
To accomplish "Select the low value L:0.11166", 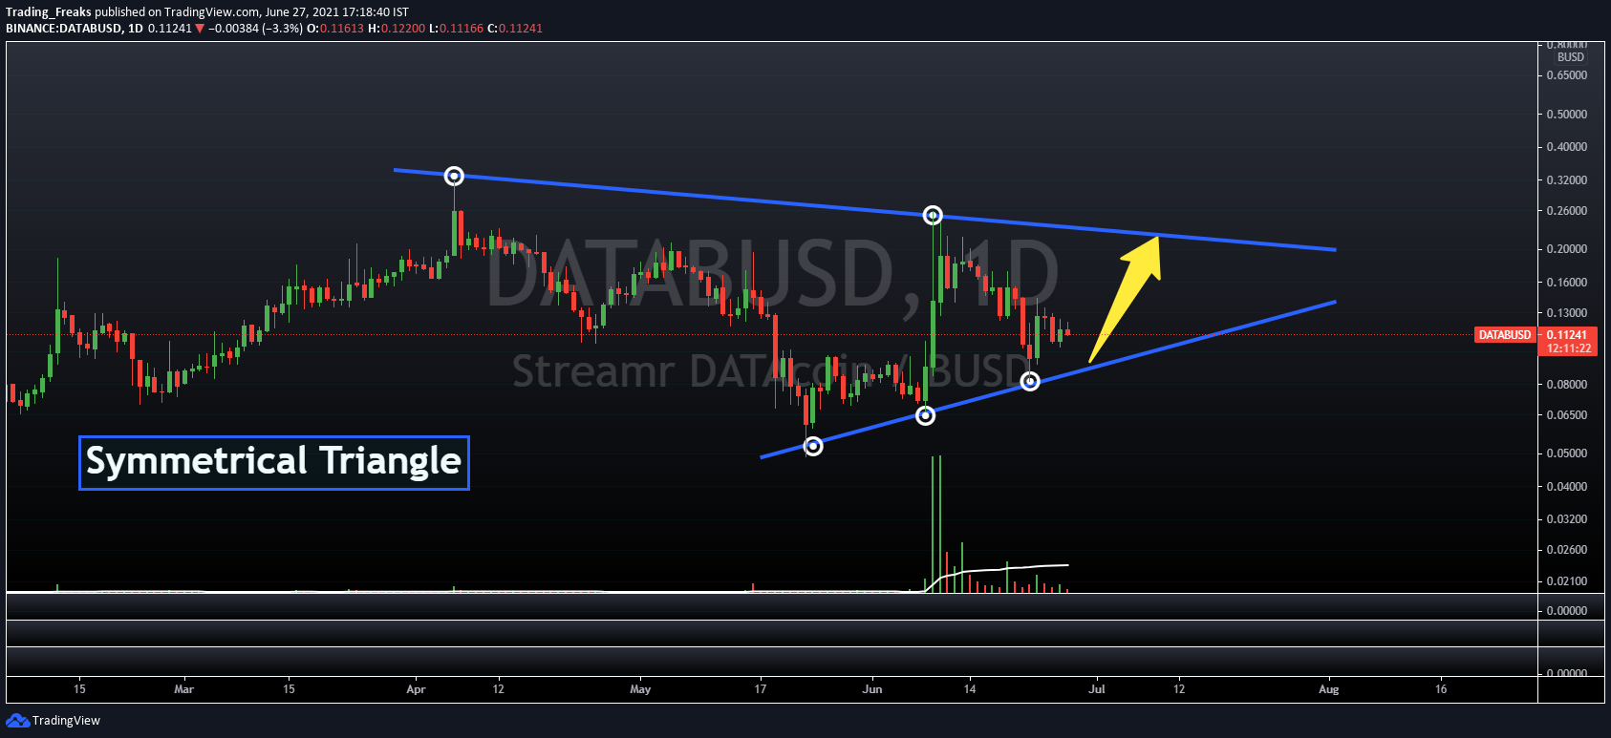I will tap(456, 29).
